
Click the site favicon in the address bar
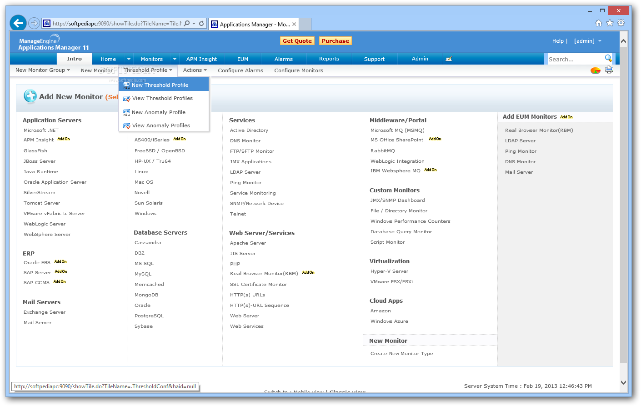click(x=46, y=23)
